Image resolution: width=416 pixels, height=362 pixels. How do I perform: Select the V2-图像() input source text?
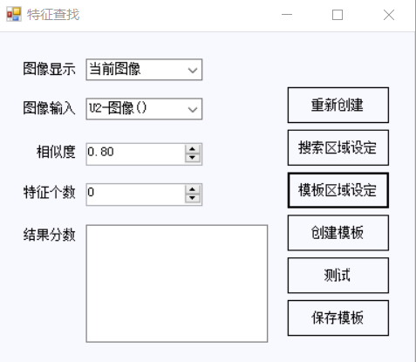click(x=118, y=108)
